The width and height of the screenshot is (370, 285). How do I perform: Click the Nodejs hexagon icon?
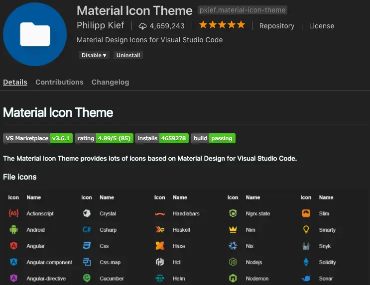(233, 262)
